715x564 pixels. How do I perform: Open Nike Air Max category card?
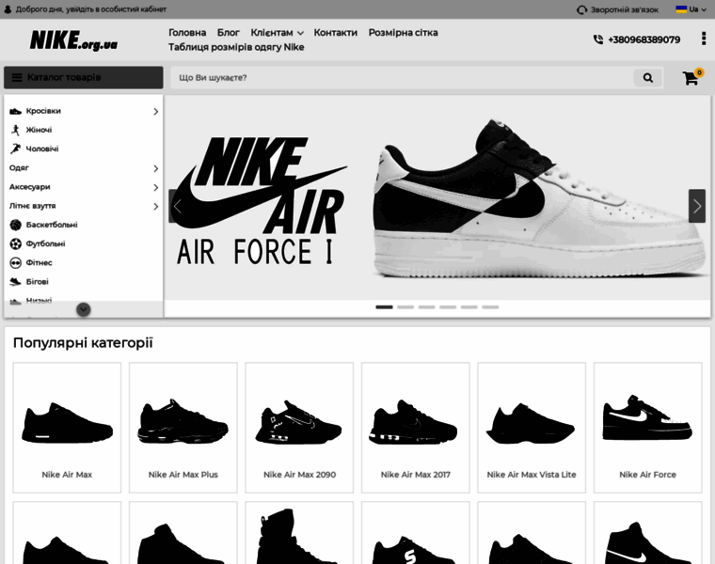[67, 428]
